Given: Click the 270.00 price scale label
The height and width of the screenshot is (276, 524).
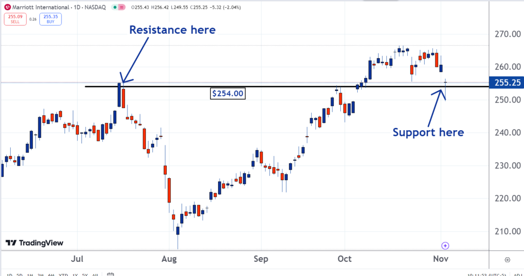Looking at the screenshot, I should click(x=505, y=34).
